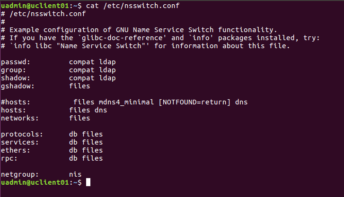This screenshot has width=344, height=197.
Task: Click 'glibc-doc-reference' in the comment
Action: click(x=122, y=38)
